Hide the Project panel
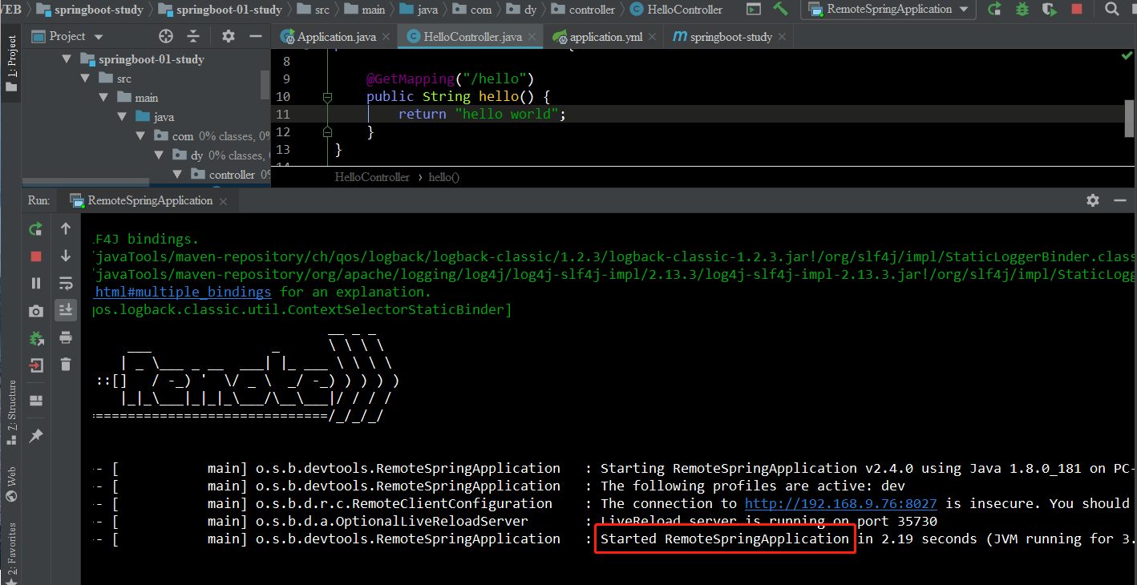 [x=256, y=36]
